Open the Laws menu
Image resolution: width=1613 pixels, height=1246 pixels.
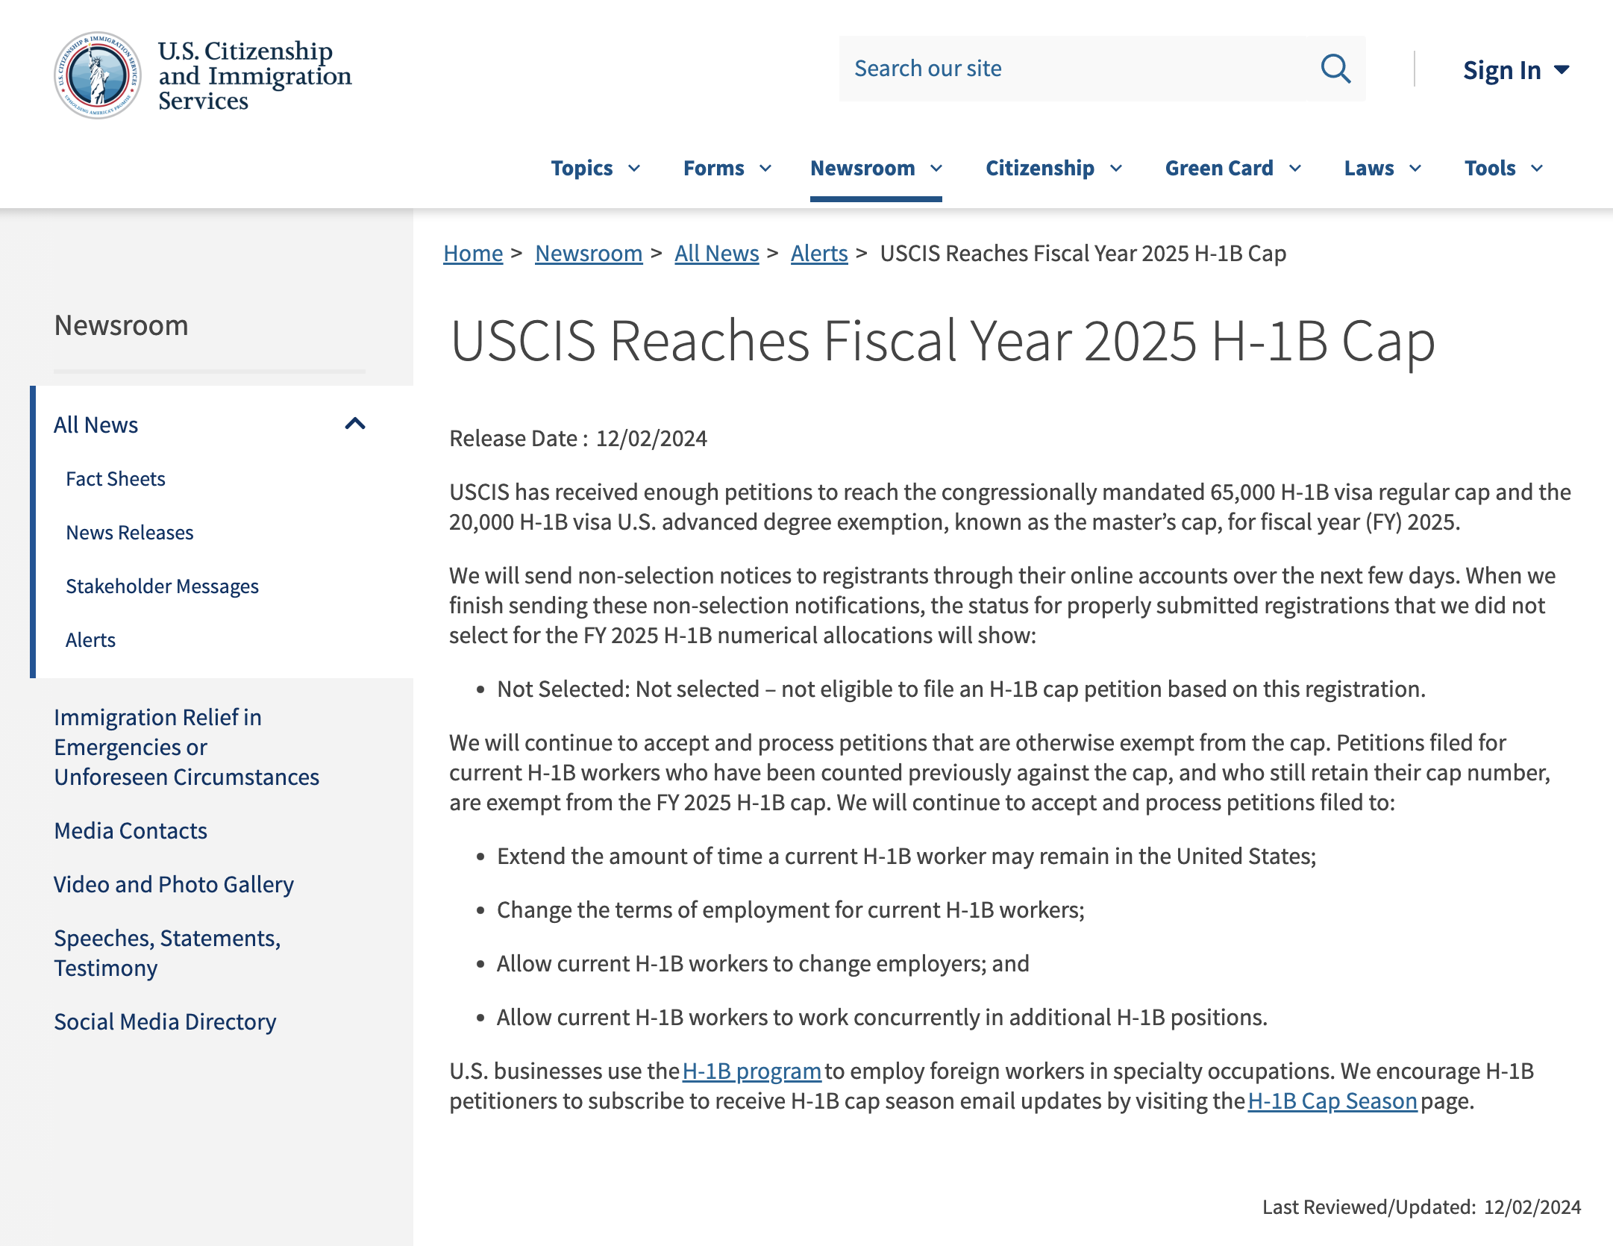tap(1369, 168)
